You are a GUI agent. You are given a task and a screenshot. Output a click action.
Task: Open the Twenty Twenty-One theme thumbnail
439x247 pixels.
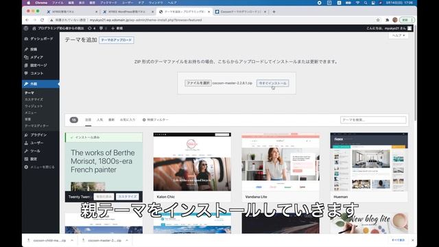click(x=104, y=166)
